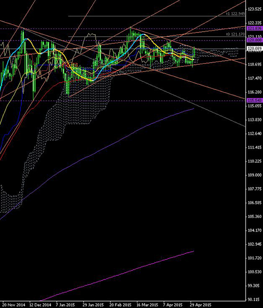Screen dimensions: 263x308
Task: Select the t0 121.170 level label
Action: [236, 34]
